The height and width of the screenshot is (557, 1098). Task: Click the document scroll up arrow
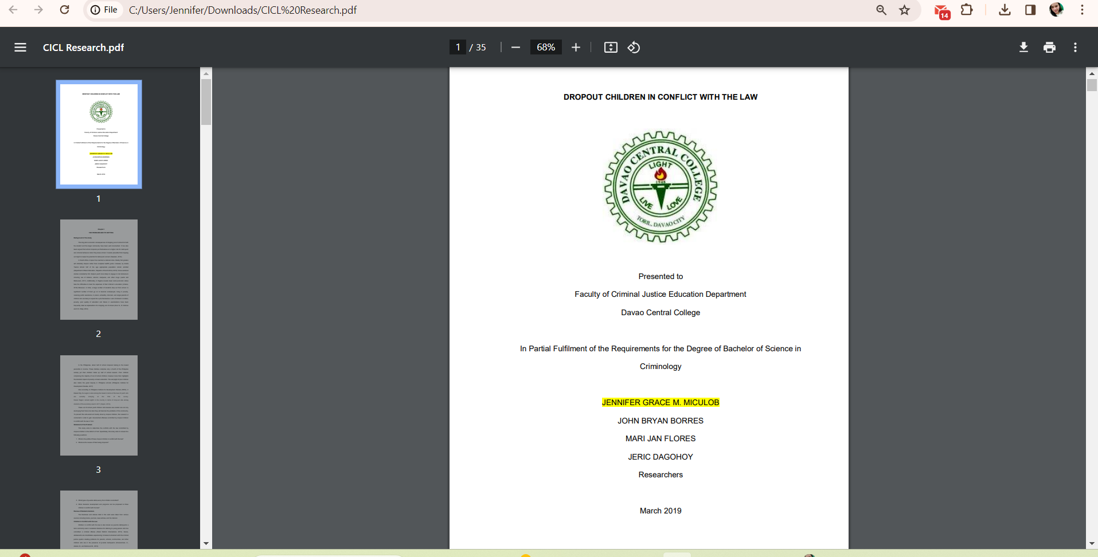pos(1092,73)
